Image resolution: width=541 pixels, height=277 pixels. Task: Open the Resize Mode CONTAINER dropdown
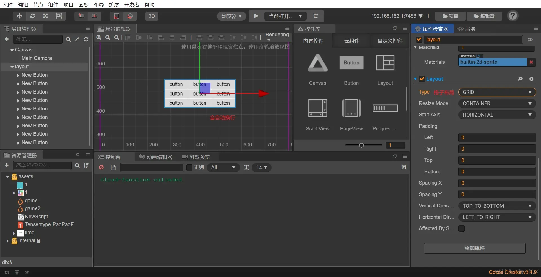[497, 103]
